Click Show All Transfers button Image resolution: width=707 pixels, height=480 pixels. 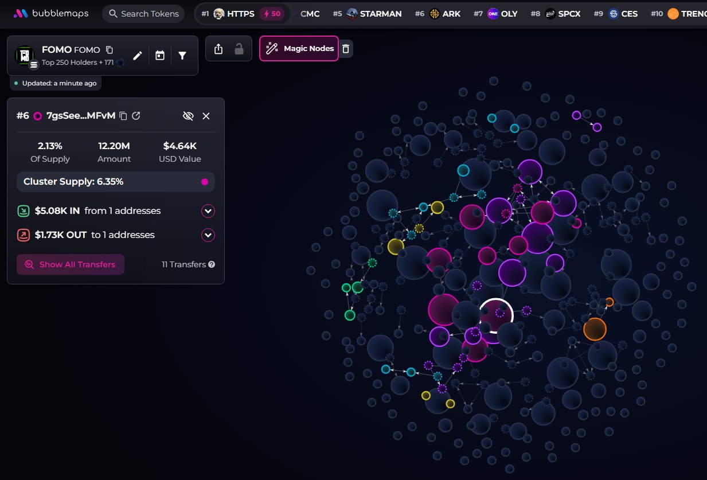click(x=71, y=264)
